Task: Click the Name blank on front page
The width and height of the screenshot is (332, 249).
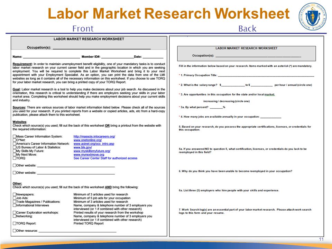Action: (x=52, y=57)
